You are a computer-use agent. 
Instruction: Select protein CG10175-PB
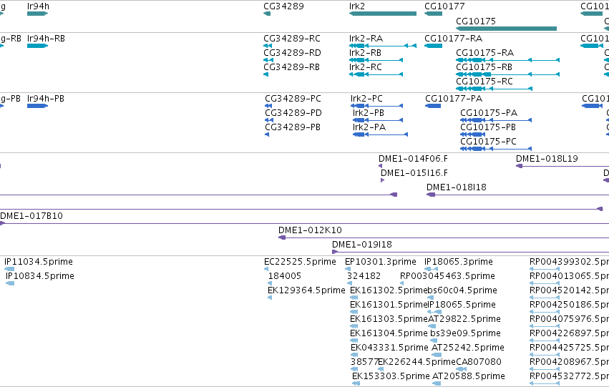[488, 127]
